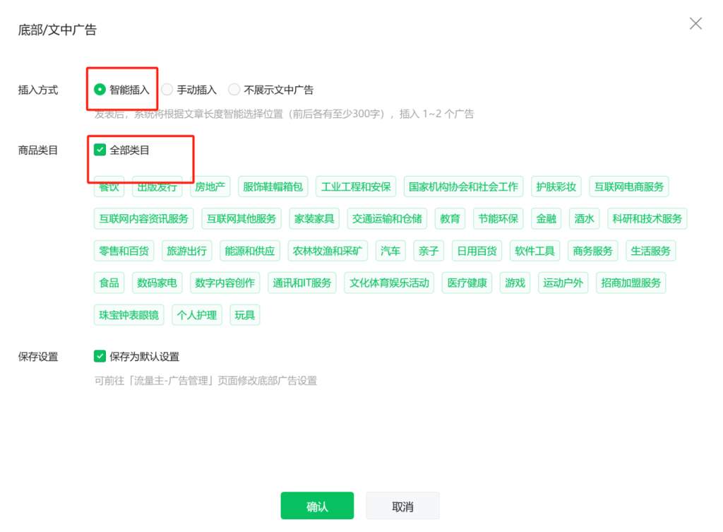Click the 确认 confirmation button

point(317,505)
